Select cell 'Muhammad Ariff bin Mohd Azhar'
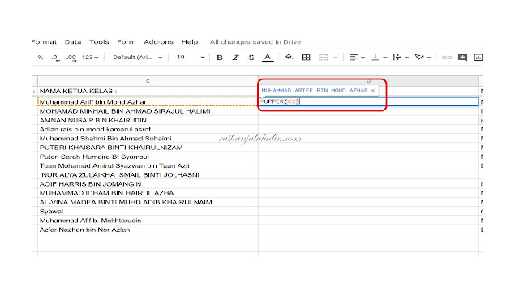This screenshot has width=519, height=292. pos(148,101)
